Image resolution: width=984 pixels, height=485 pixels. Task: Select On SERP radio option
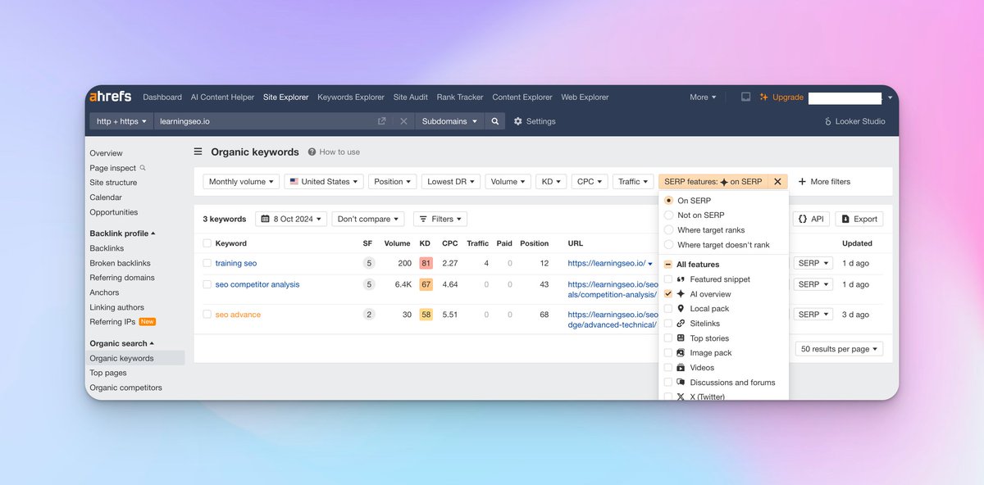point(669,201)
